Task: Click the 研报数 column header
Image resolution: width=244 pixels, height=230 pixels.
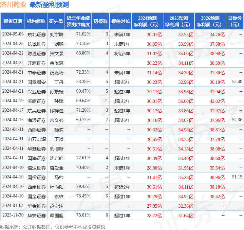Action: coord(101,21)
